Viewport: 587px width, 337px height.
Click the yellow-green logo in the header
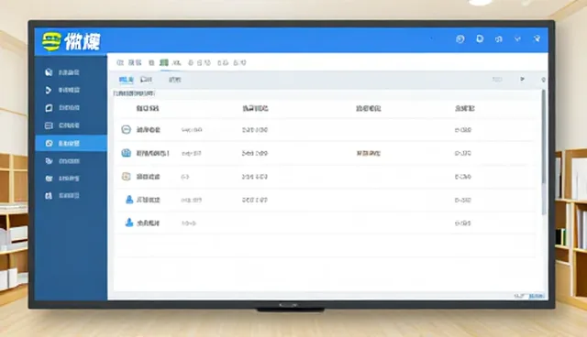tap(51, 41)
